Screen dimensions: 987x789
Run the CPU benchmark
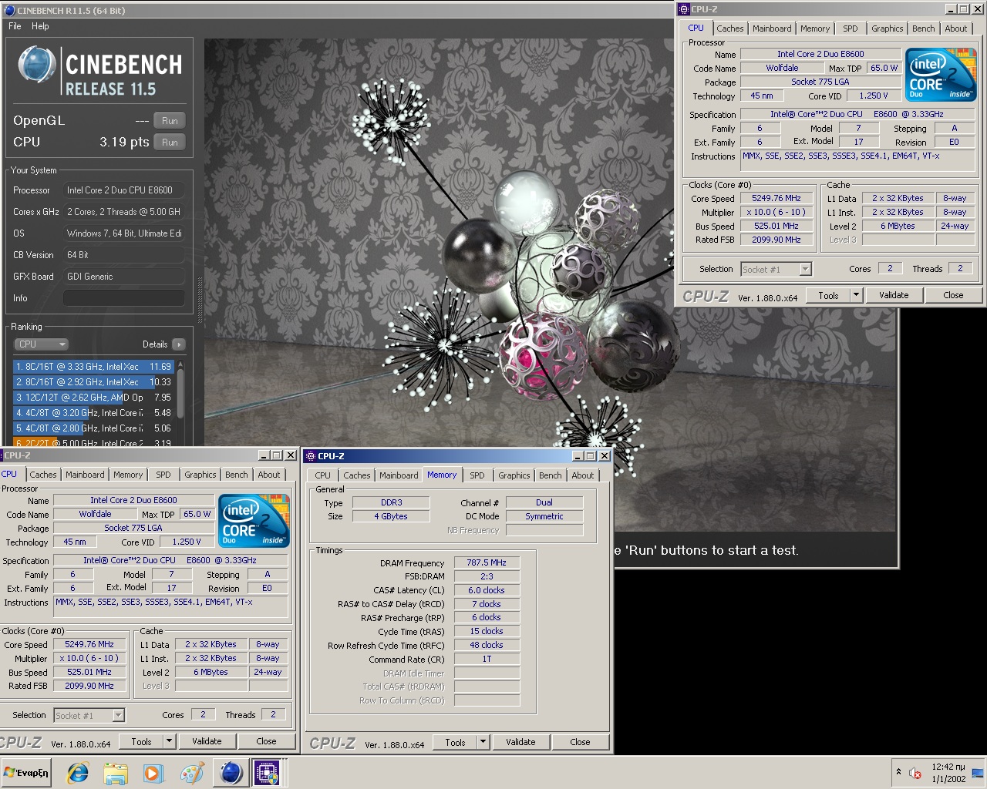click(170, 143)
